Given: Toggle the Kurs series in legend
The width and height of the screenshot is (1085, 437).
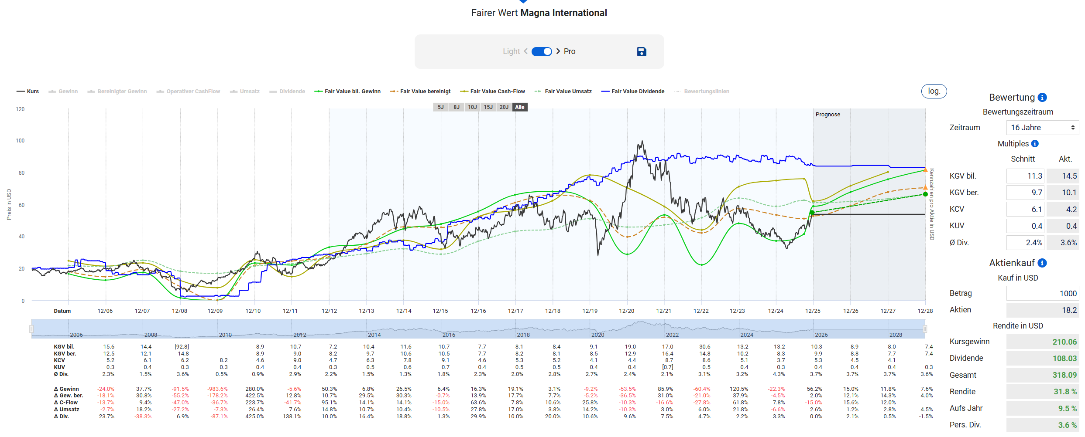Looking at the screenshot, I should point(28,91).
